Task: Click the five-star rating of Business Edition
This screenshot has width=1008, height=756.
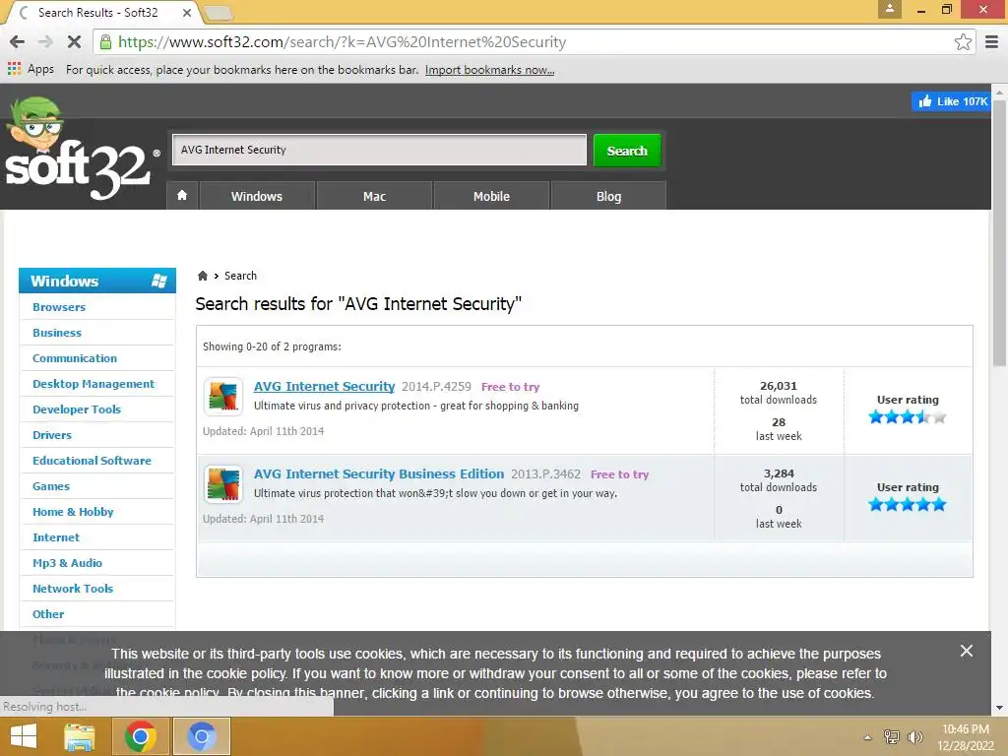Action: click(x=907, y=505)
